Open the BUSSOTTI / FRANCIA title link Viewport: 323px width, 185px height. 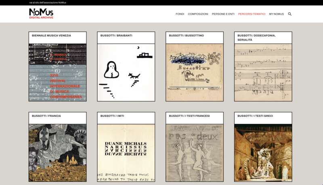tap(46, 116)
